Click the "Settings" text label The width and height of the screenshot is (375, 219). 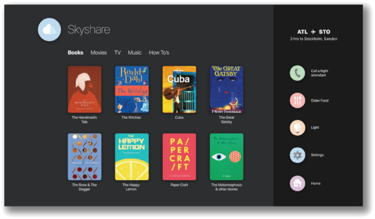tap(317, 155)
